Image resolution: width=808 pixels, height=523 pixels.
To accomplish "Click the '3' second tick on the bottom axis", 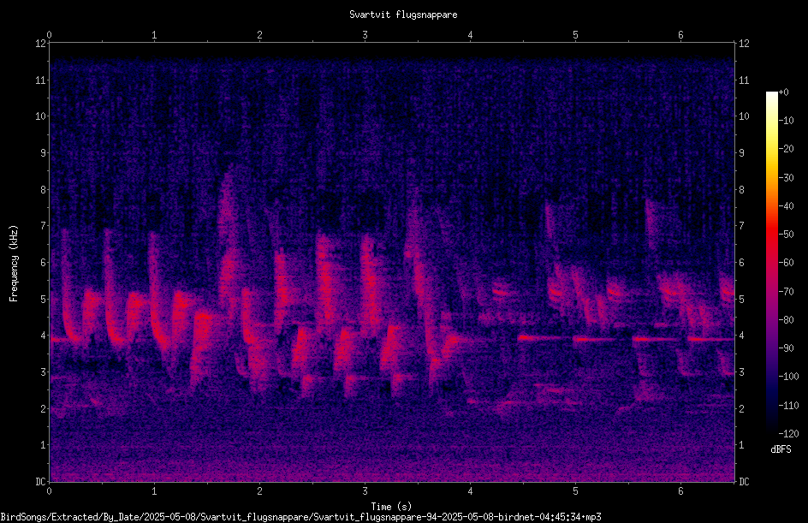I will pyautogui.click(x=365, y=491).
